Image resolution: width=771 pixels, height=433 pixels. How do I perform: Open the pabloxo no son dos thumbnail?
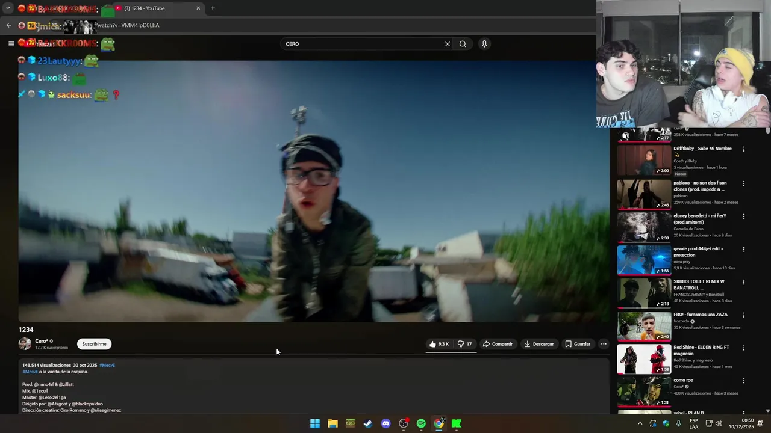[644, 194]
